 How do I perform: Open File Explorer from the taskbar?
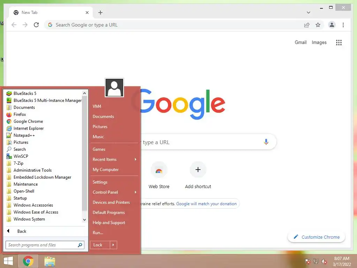point(50,261)
